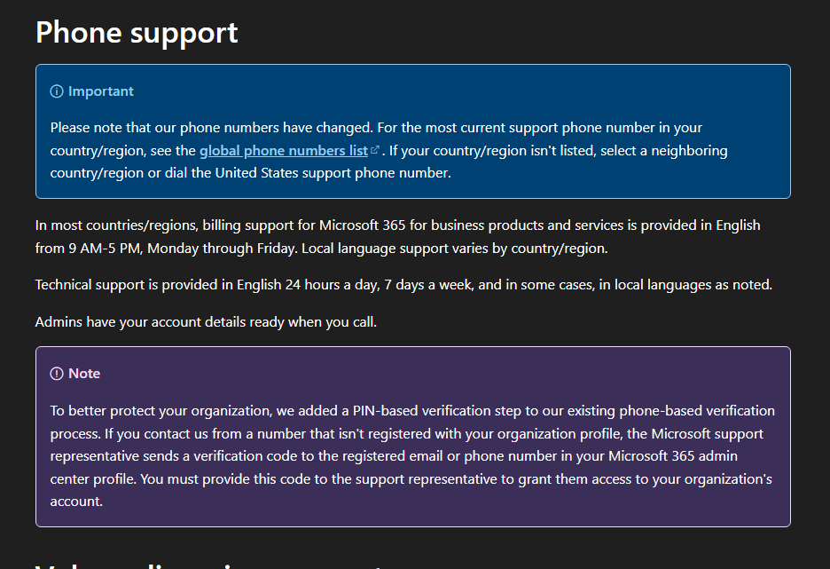Click the Technical support is provided sentence

pos(403,285)
